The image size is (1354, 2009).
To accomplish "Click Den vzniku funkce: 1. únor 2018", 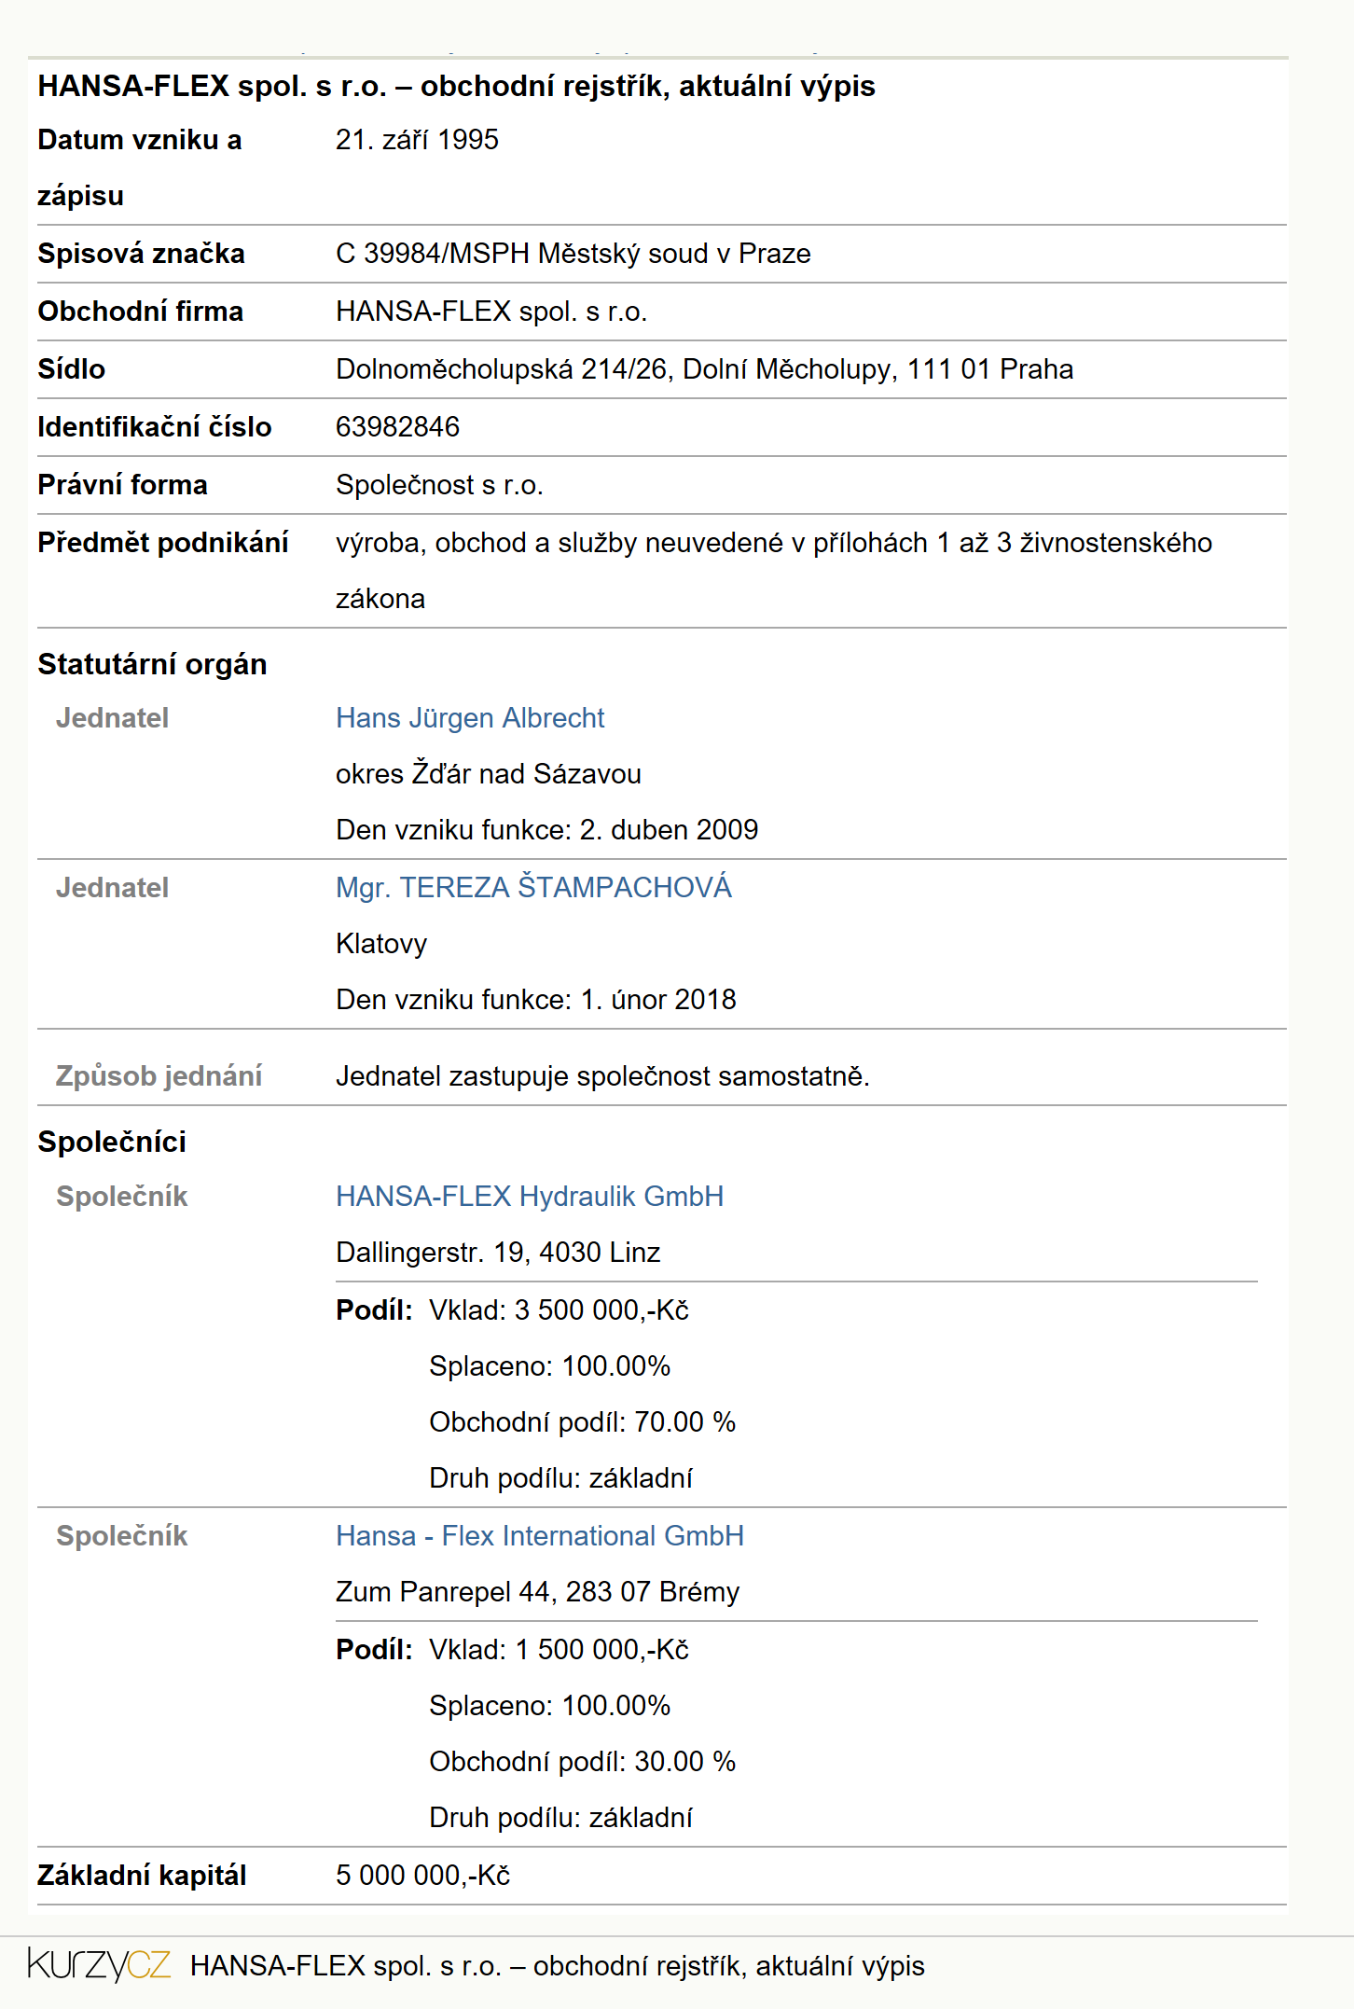I will [x=536, y=1000].
